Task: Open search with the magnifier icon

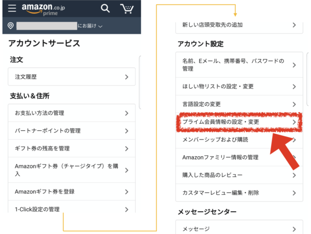Action: point(105,8)
